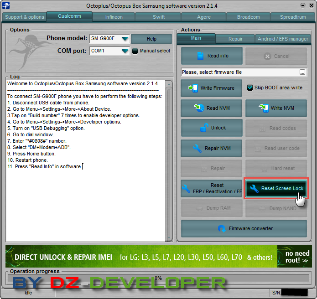Click the Dump NAND chip icon

click(x=262, y=208)
